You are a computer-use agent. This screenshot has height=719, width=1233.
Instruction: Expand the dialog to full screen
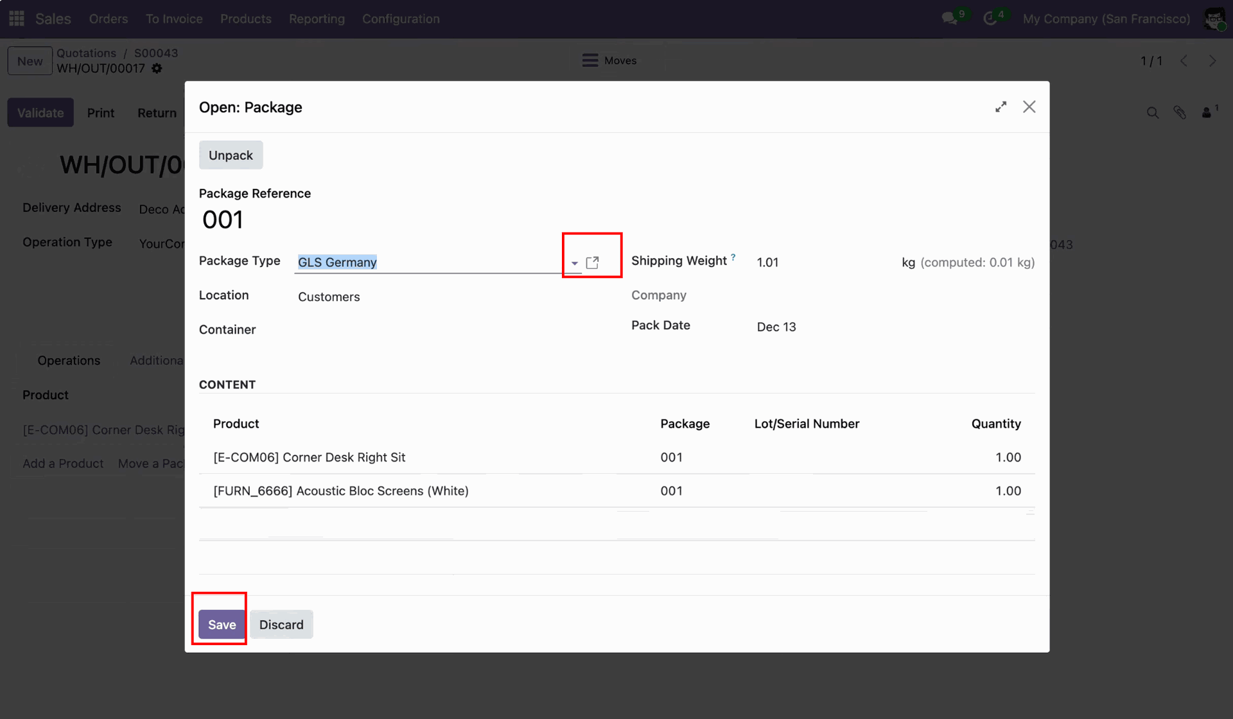pos(1001,107)
